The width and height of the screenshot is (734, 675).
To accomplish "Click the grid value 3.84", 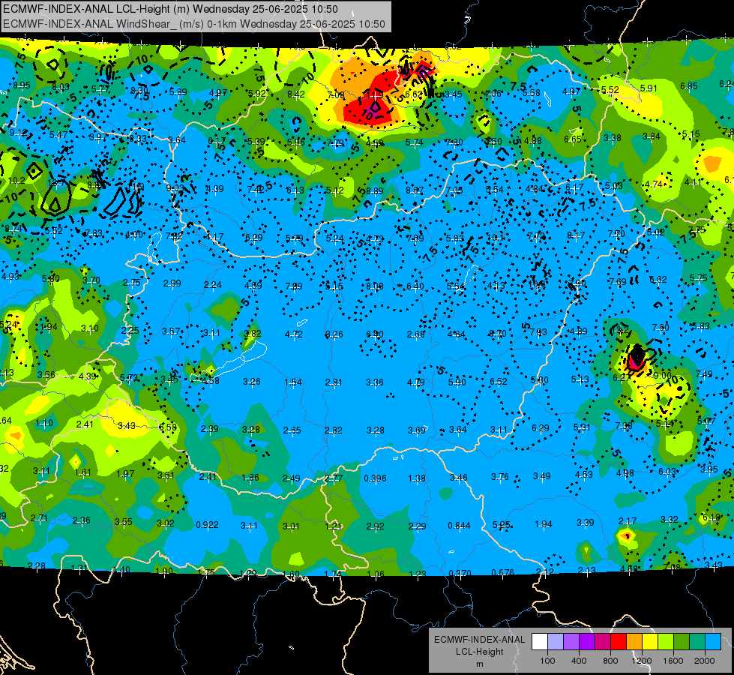I will (651, 136).
